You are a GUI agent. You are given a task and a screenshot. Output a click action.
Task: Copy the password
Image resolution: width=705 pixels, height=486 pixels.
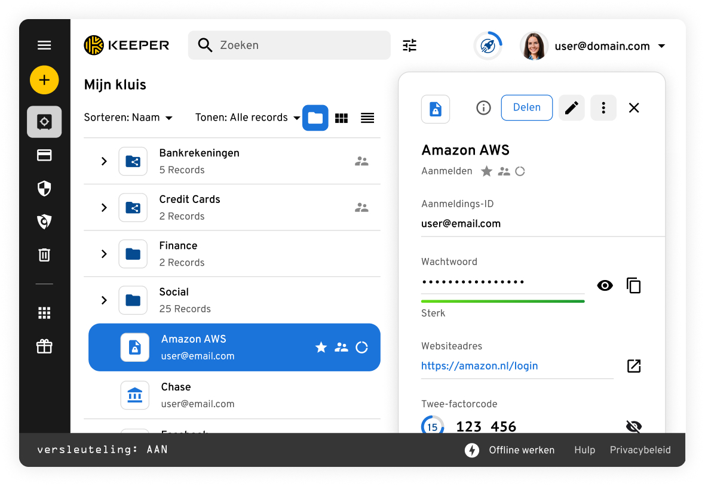point(633,285)
